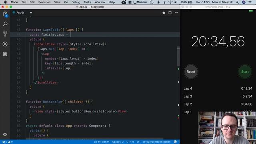Click the feedback smiley in status bar
This screenshot has height=144, width=256.
[175, 142]
